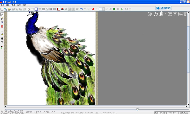
Task: Click the horizontal scrollbar right arrow
Action: pyautogui.click(x=186, y=106)
